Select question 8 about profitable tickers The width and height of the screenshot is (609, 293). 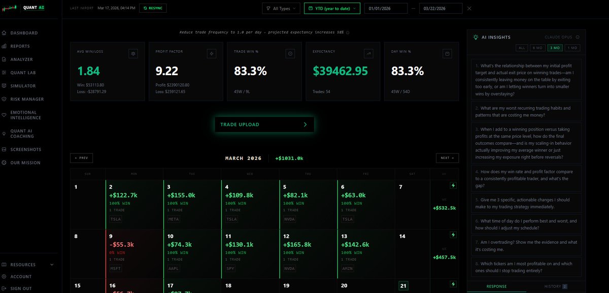(x=526, y=267)
